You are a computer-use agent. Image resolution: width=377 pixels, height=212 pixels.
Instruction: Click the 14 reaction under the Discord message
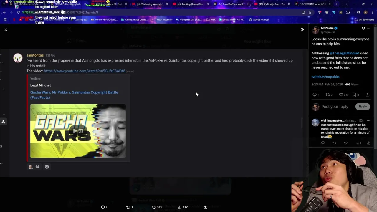(34, 167)
